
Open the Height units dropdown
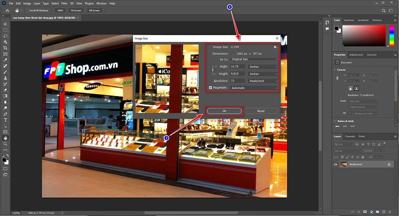263,74
